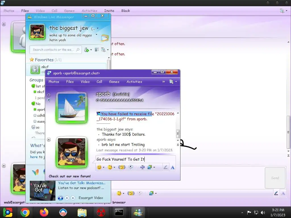This screenshot has height=218, width=291.
Task: Show more toolbar options chevron in sporb window
Action: coord(163,81)
